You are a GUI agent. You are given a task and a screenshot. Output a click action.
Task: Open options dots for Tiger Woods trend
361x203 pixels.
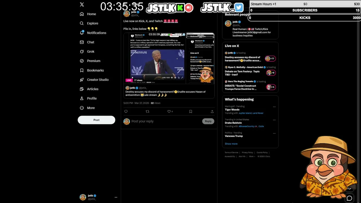[x=274, y=107]
